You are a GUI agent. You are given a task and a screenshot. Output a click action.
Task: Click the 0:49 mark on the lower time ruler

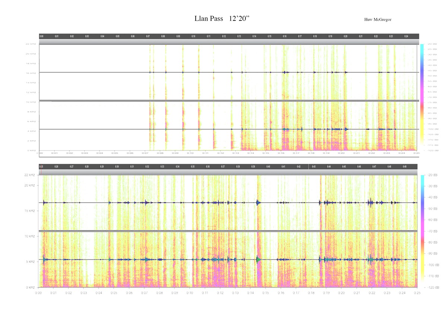tap(404, 166)
